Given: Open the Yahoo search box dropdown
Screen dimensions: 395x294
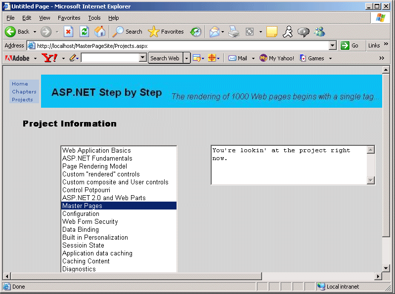Looking at the screenshot, I should tap(142, 58).
